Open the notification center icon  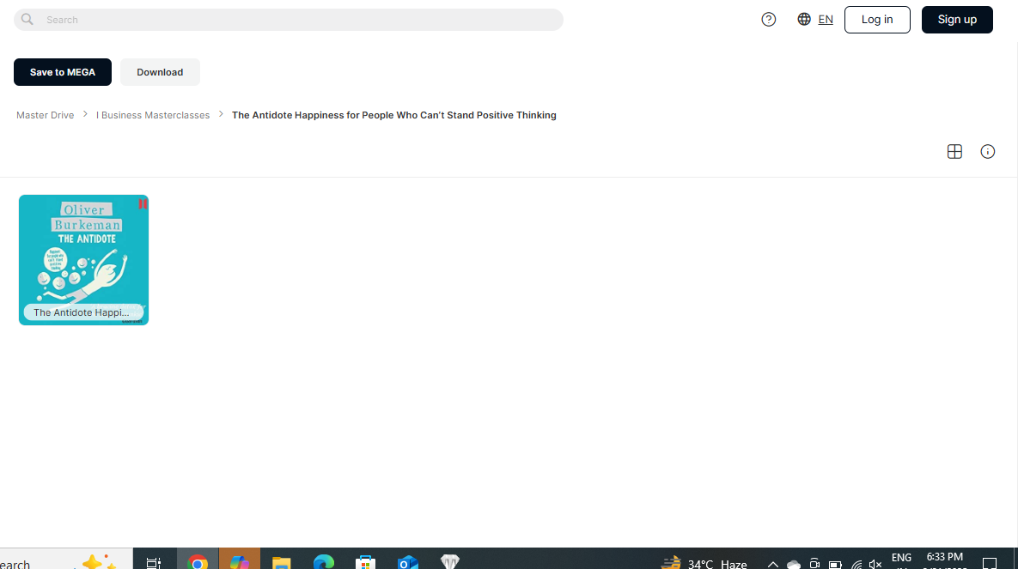[990, 563]
